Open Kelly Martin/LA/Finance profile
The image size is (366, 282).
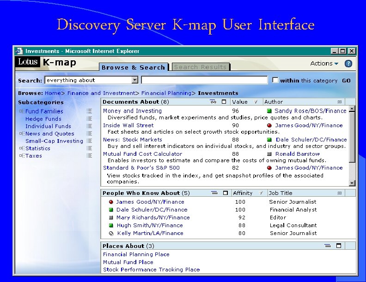[150, 233]
